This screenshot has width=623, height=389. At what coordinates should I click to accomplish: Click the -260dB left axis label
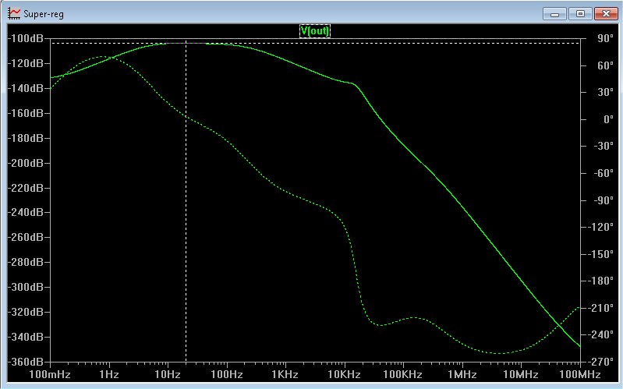click(x=26, y=237)
